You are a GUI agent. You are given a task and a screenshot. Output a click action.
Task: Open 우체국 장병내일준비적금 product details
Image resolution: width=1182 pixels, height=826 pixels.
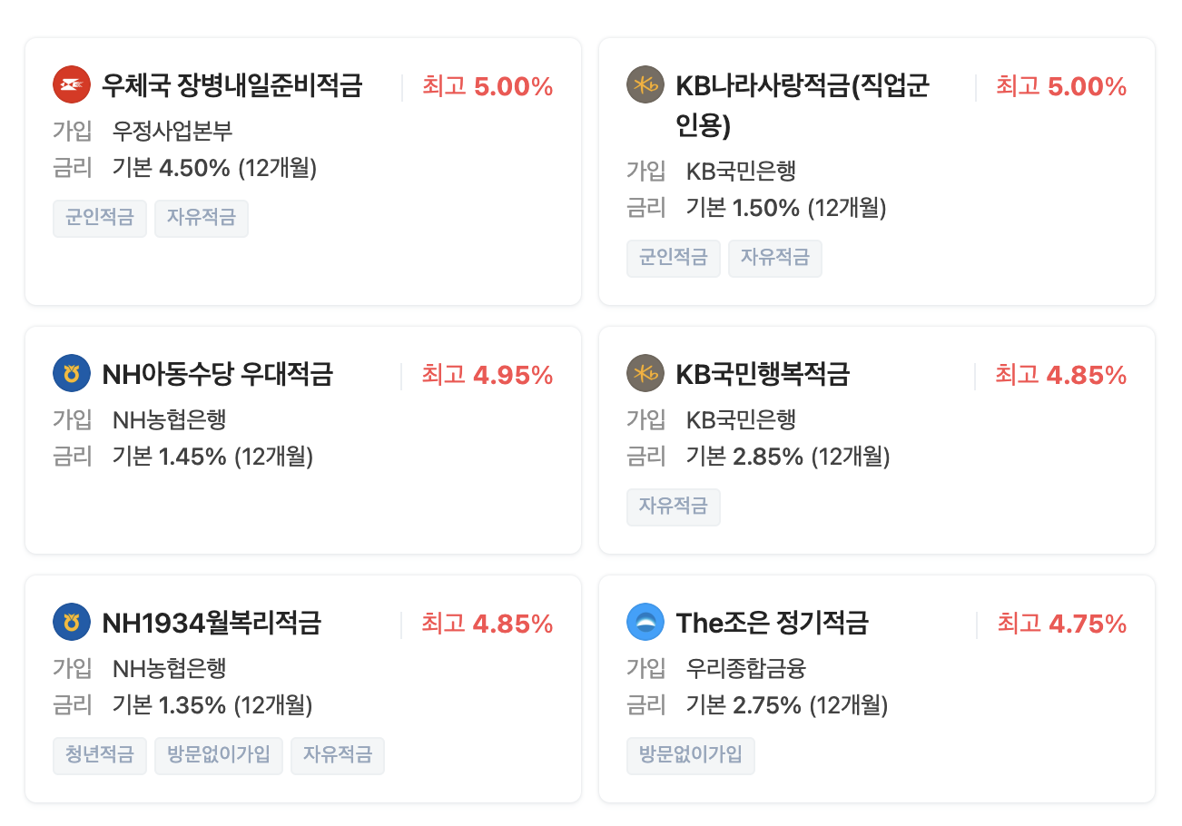tap(231, 85)
